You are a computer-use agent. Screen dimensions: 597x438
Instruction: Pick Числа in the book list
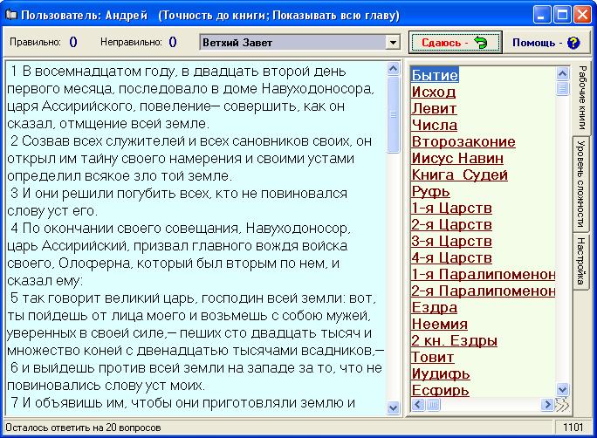[434, 125]
